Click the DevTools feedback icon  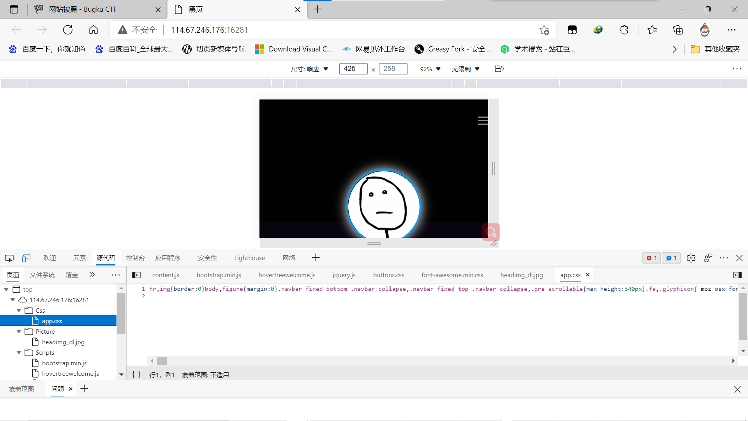click(x=708, y=258)
